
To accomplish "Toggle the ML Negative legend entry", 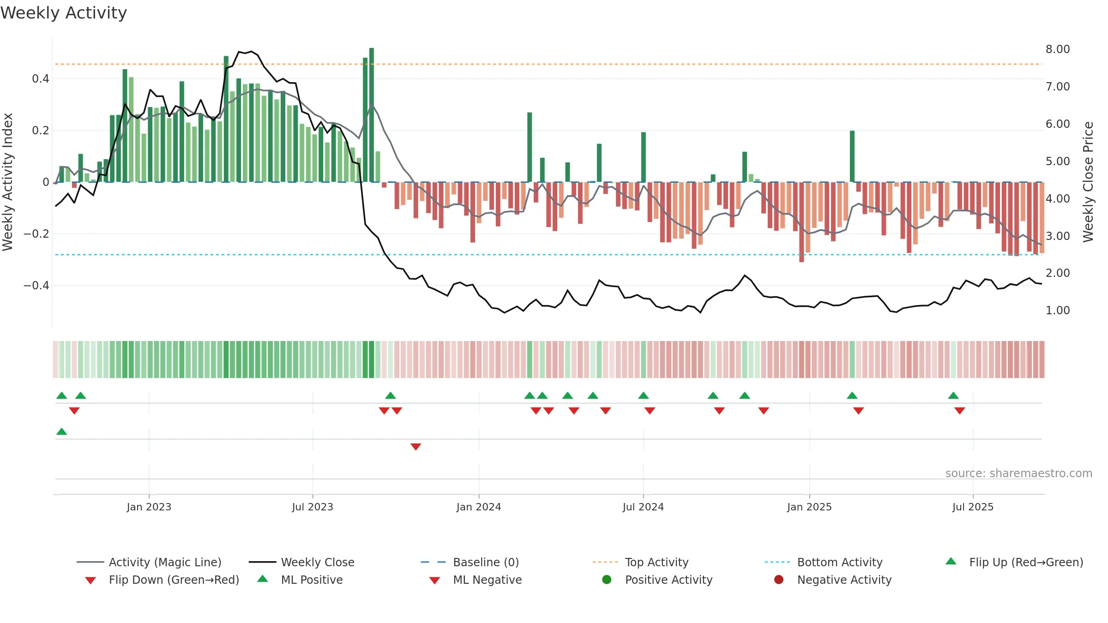I will 476,580.
